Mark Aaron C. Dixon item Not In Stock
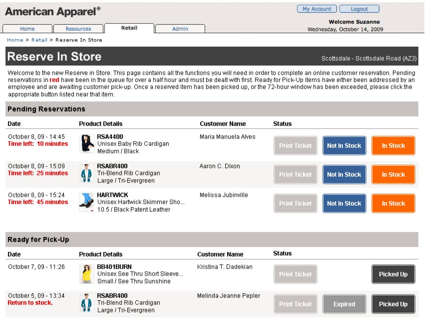428x328 pixels. [344, 175]
